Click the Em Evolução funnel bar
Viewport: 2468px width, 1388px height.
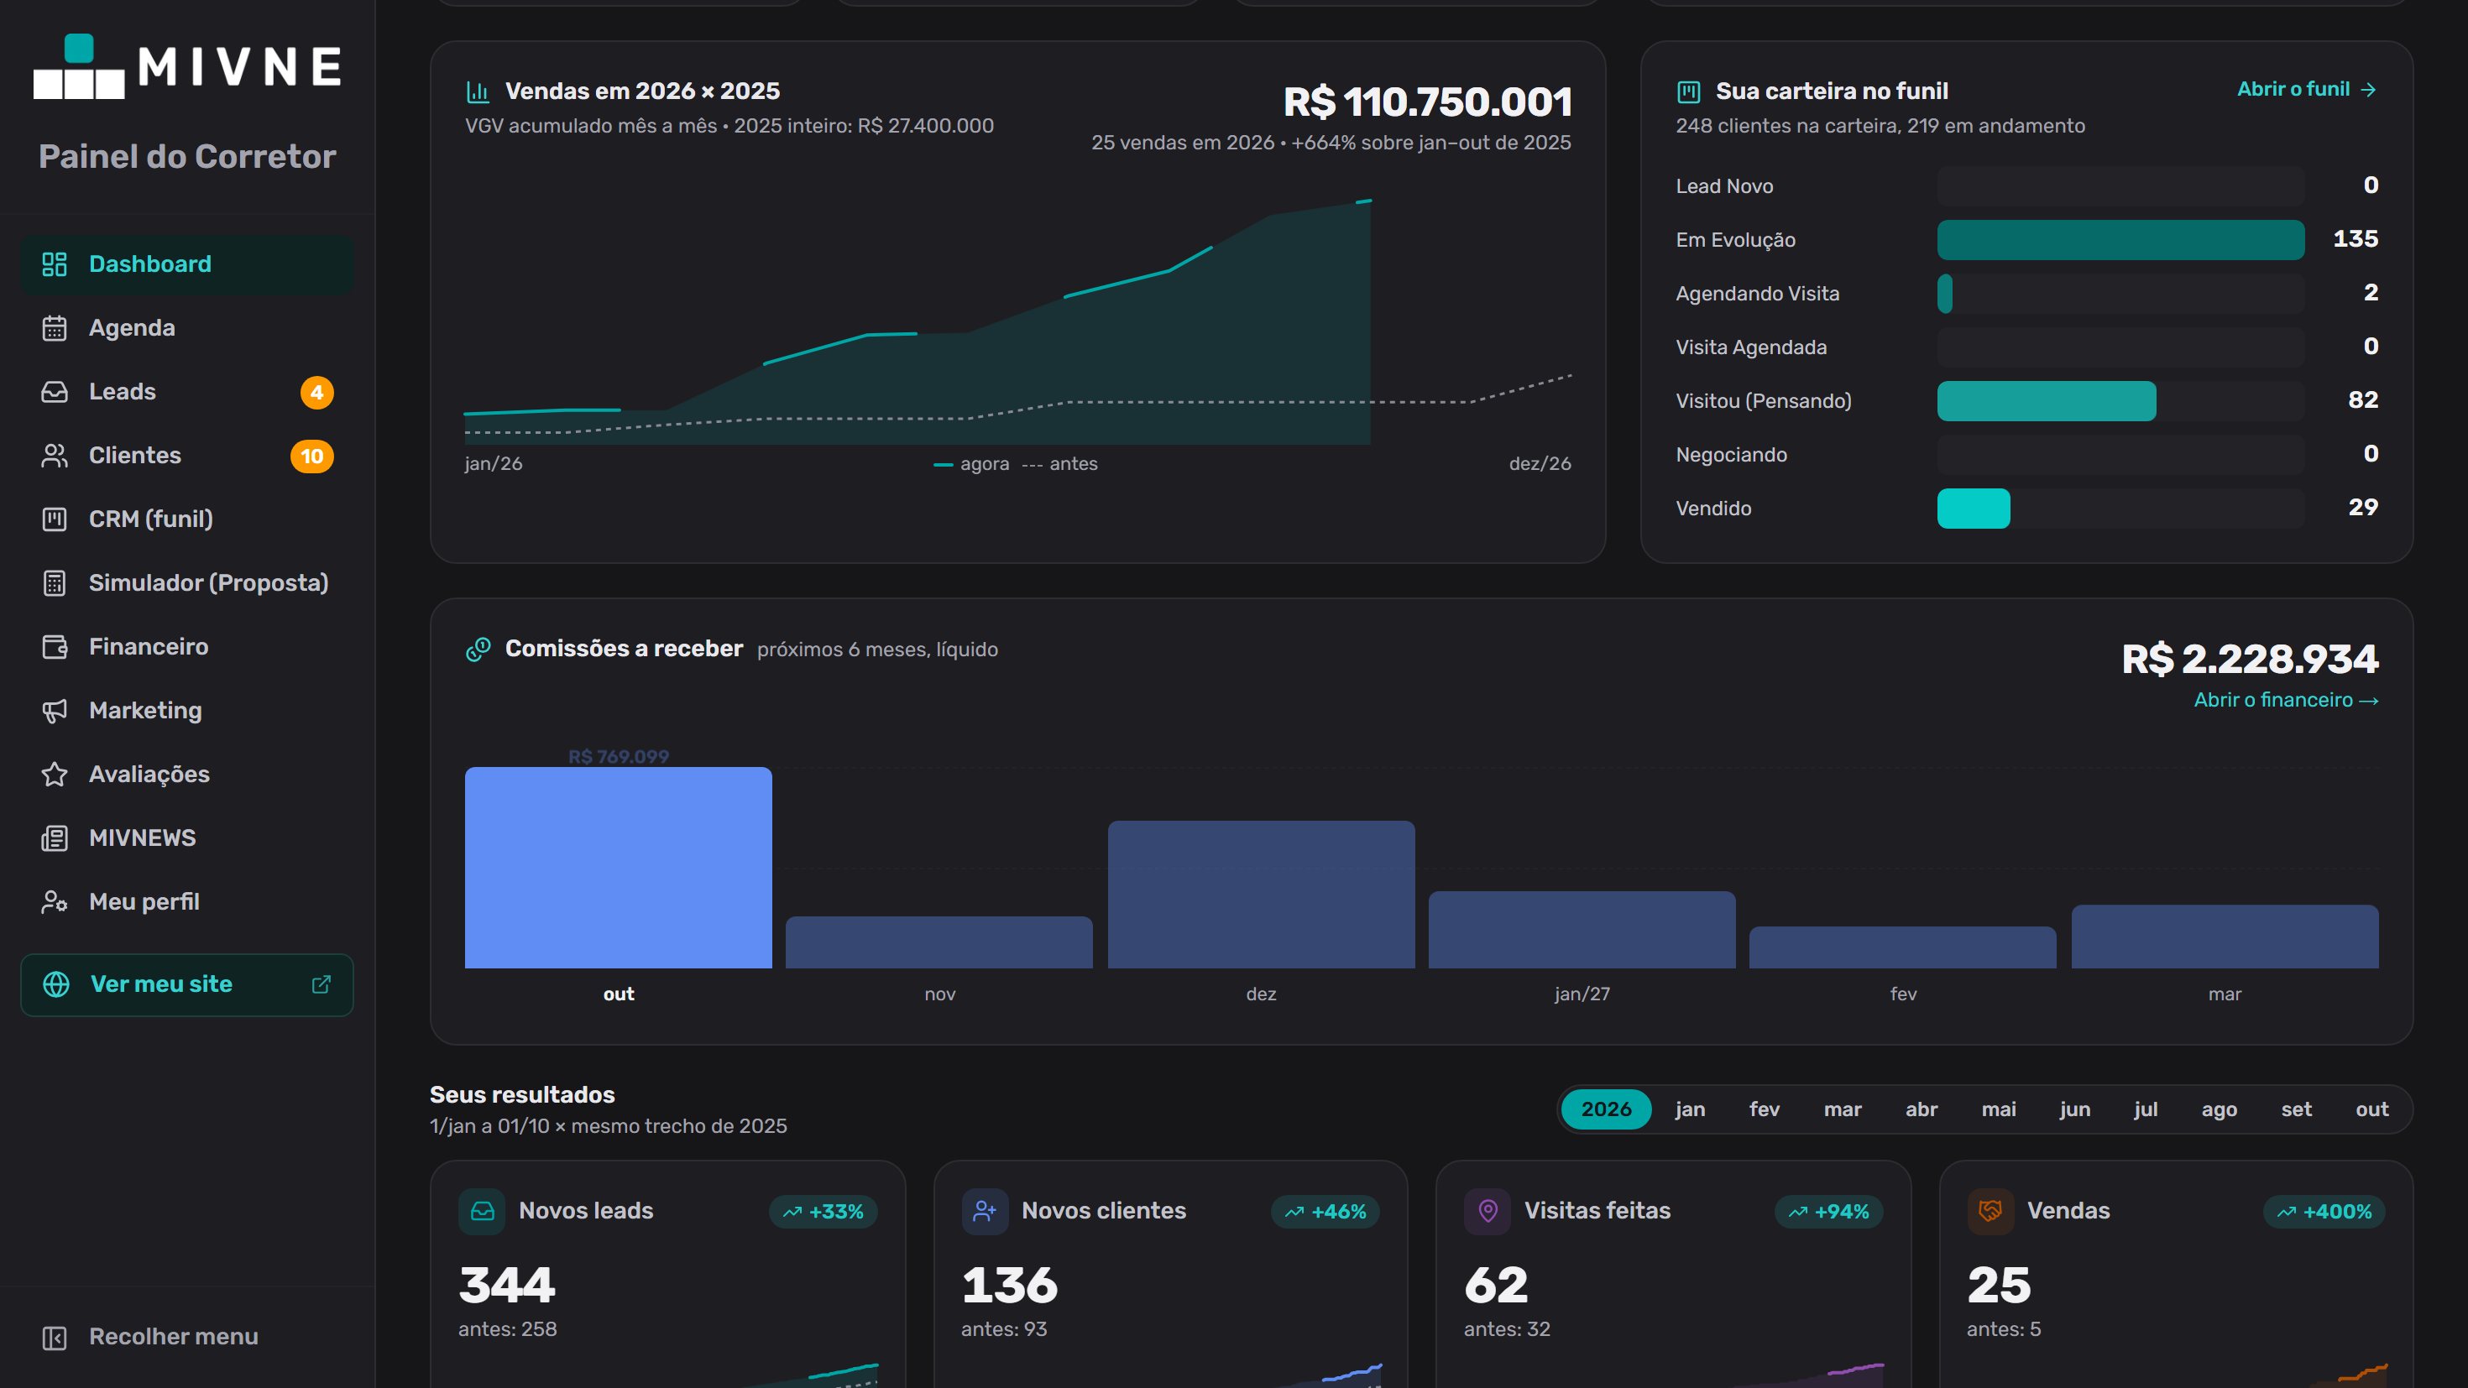click(x=2120, y=239)
